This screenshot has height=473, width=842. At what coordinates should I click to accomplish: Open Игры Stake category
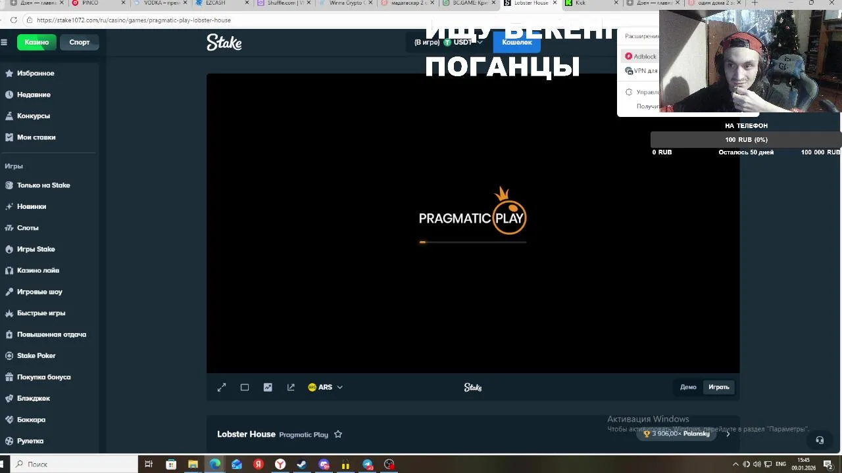tap(36, 249)
